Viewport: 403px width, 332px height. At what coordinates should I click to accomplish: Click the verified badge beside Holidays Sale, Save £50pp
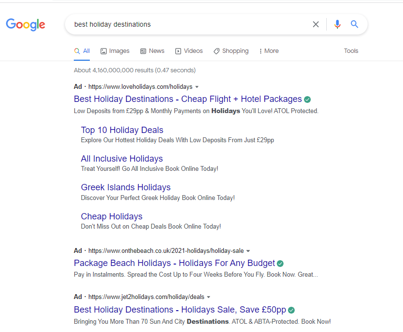coord(291,310)
